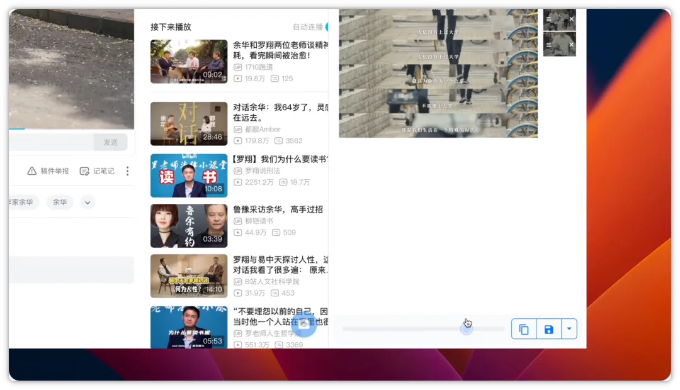The height and width of the screenshot is (390, 680).
Task: Open the 记笔记 note-taking icon
Action: tap(84, 171)
